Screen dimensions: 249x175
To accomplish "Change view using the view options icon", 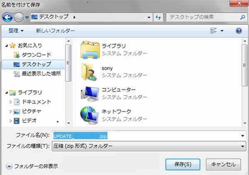I will (214, 31).
